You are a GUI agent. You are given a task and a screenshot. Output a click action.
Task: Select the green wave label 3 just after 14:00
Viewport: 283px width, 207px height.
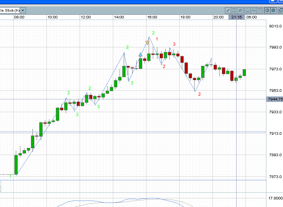click(132, 83)
